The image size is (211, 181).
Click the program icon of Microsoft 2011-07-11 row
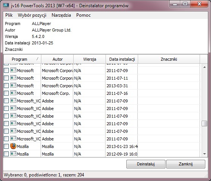[13, 78]
